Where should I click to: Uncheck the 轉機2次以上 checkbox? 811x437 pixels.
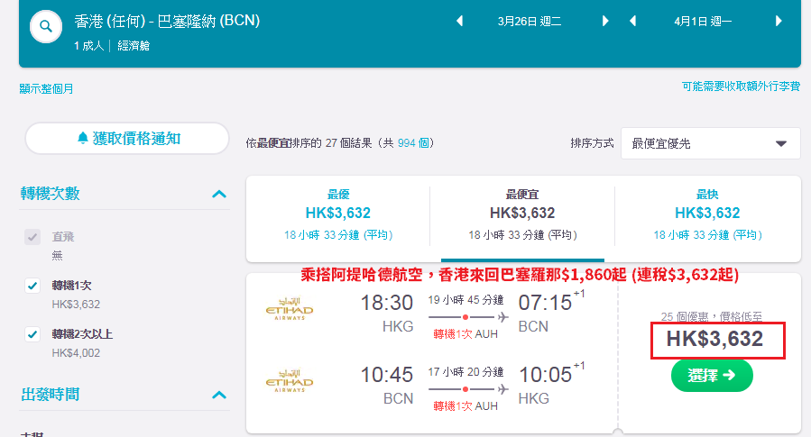32,334
